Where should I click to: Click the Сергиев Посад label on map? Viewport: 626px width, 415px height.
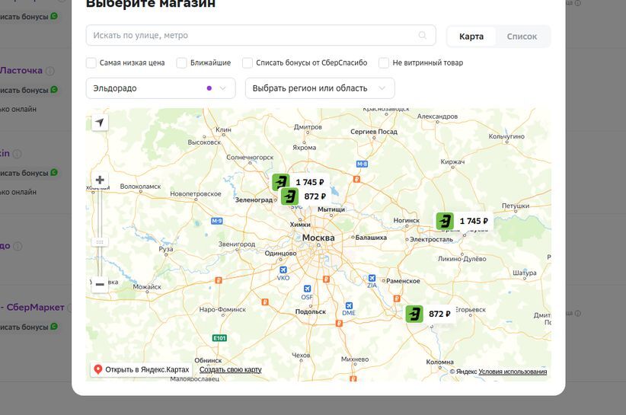(374, 132)
